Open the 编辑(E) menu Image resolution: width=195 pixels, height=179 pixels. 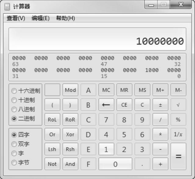coord(41,18)
